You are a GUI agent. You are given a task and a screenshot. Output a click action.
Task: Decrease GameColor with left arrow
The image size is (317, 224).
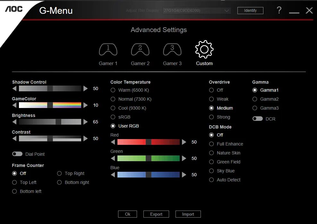14,105
